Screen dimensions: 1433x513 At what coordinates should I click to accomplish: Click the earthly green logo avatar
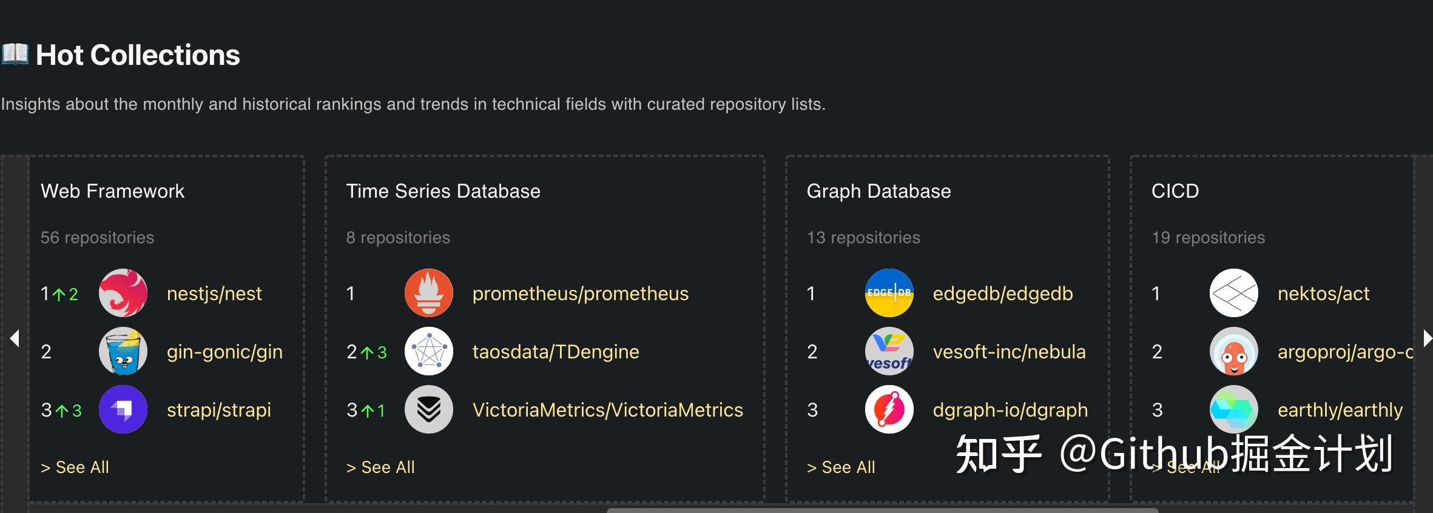click(x=1234, y=410)
